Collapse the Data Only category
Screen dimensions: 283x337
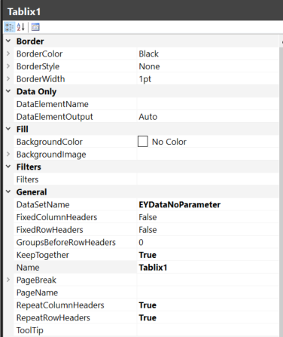tap(8, 91)
